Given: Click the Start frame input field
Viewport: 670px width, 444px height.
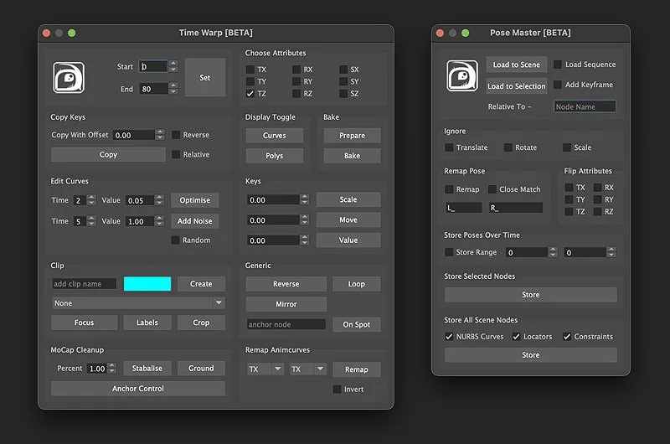Looking at the screenshot, I should tap(153, 66).
